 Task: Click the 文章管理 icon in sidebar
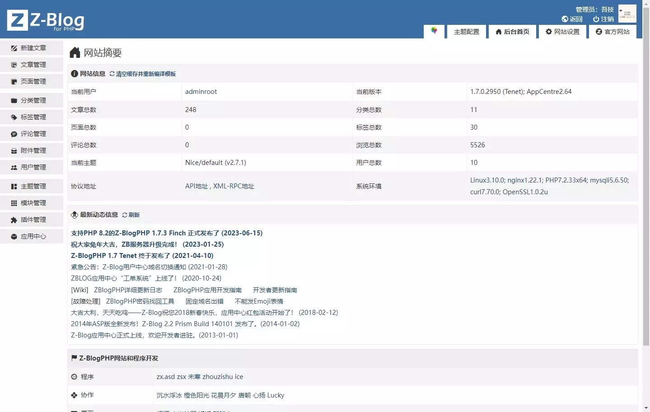(14, 65)
